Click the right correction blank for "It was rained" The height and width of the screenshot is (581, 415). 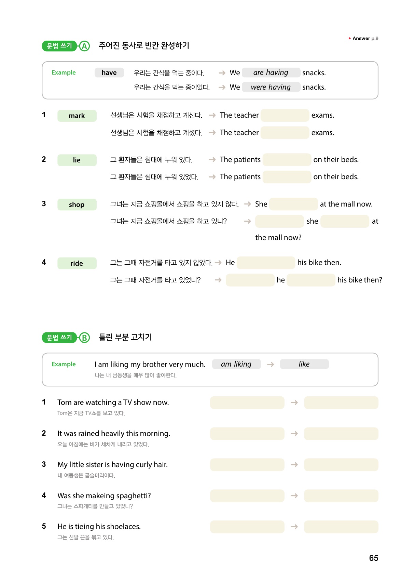click(x=341, y=434)
